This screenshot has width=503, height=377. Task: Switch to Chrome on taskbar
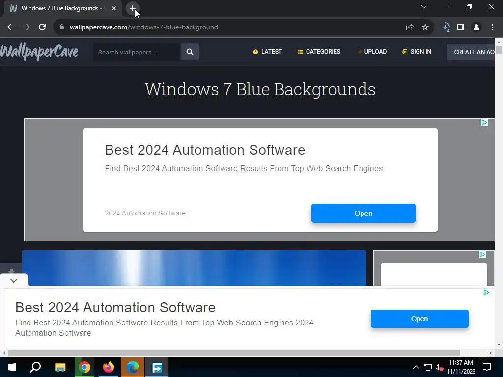pos(84,367)
